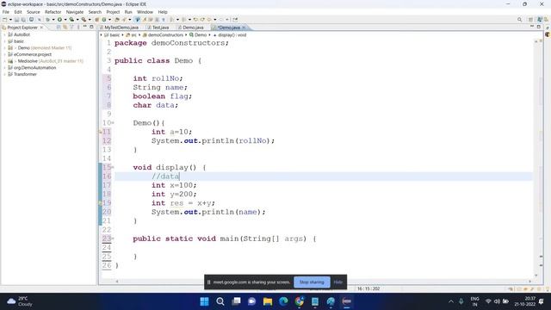Switch to the MyTestDemo.java tab
The image size is (551, 310).
tap(119, 28)
